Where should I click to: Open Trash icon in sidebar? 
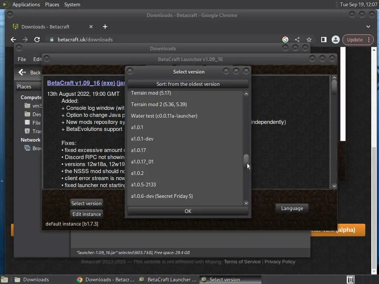coord(27,131)
